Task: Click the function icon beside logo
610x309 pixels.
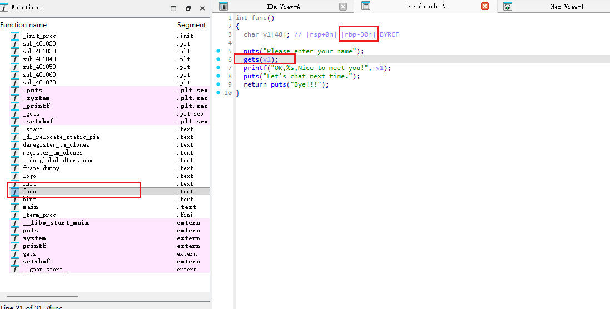Action: pyautogui.click(x=15, y=176)
